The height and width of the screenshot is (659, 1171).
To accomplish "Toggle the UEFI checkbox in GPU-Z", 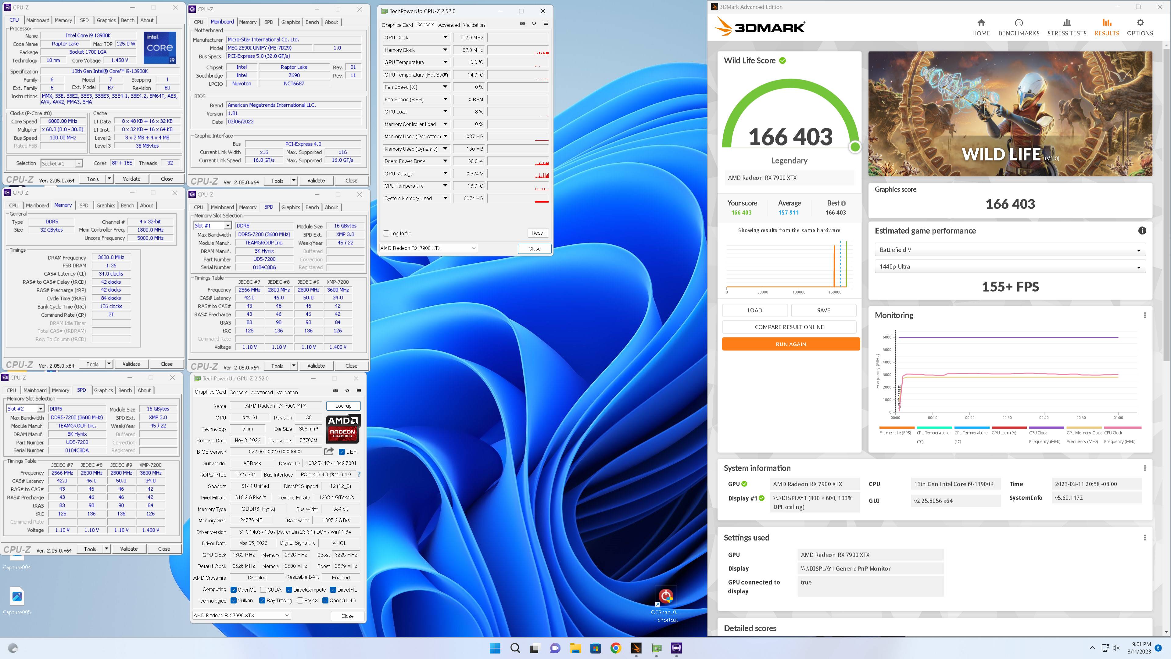I will pos(342,452).
